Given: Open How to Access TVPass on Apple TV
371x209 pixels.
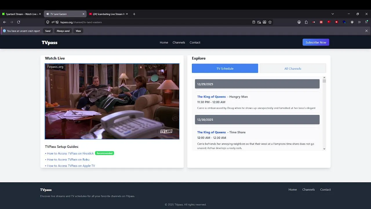Looking at the screenshot, I should click(x=71, y=166).
